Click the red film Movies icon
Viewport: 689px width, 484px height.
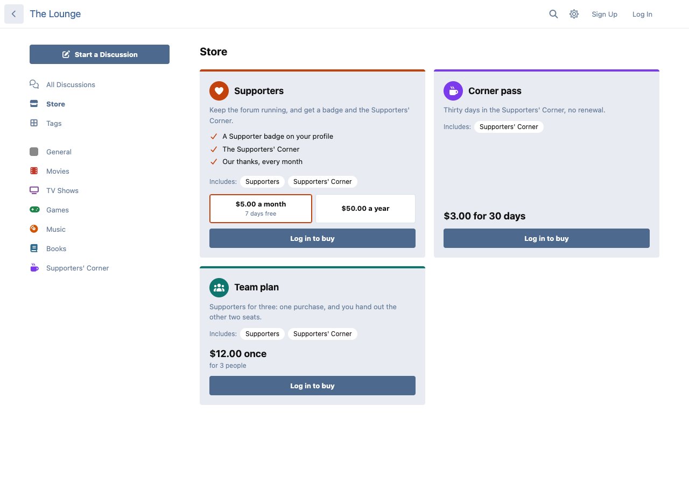pyautogui.click(x=34, y=171)
